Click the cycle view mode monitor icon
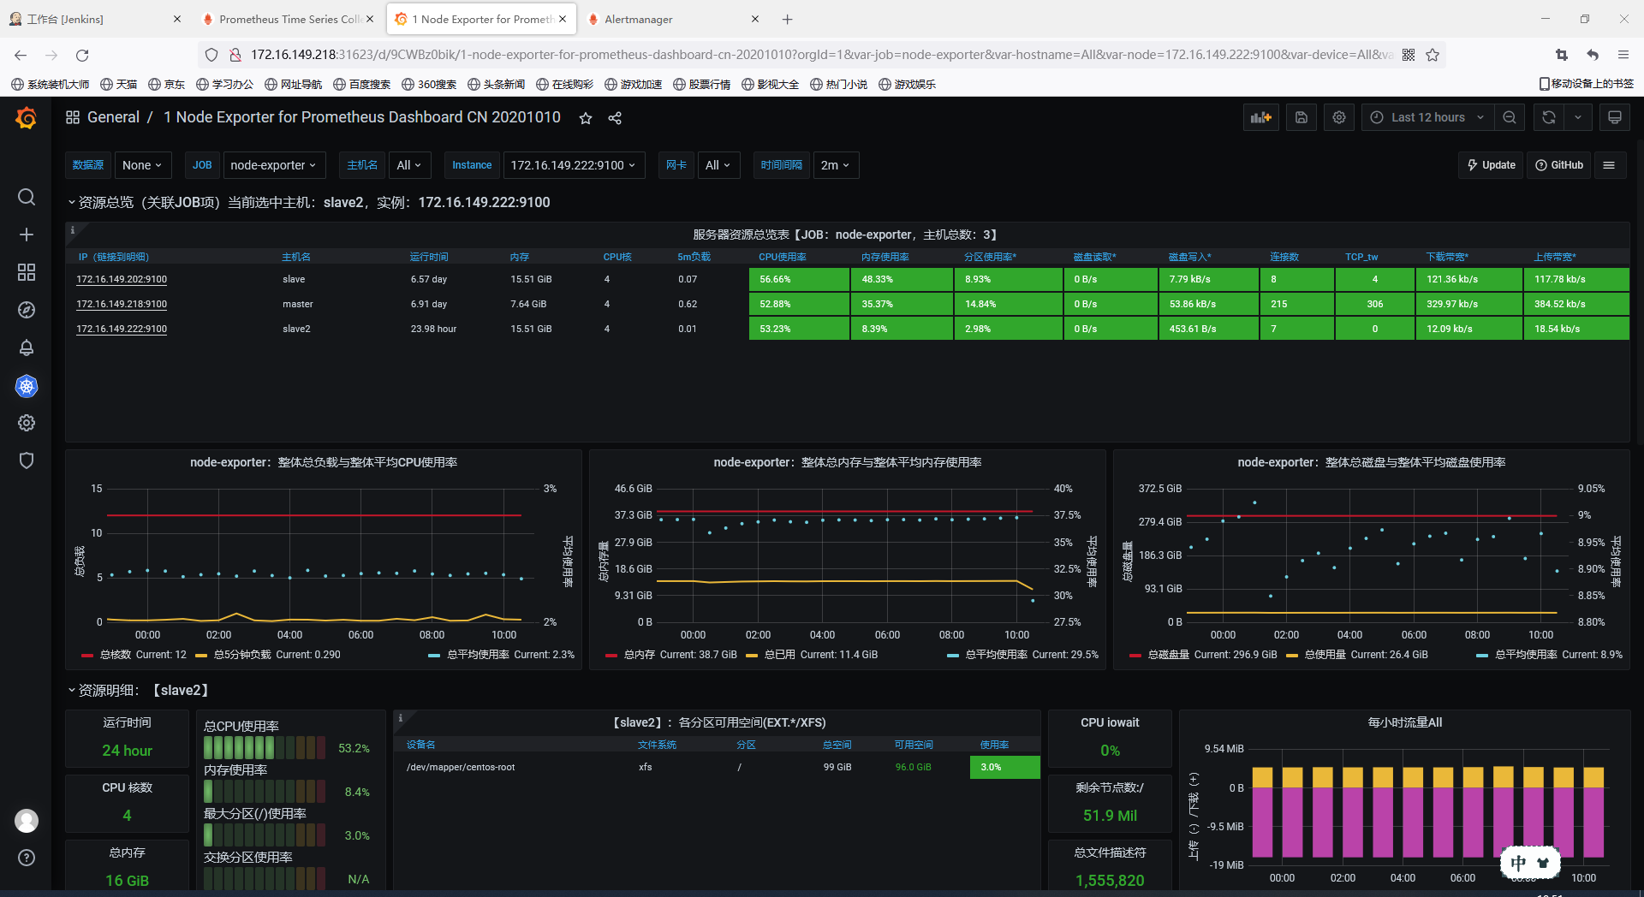The image size is (1644, 897). [x=1615, y=117]
